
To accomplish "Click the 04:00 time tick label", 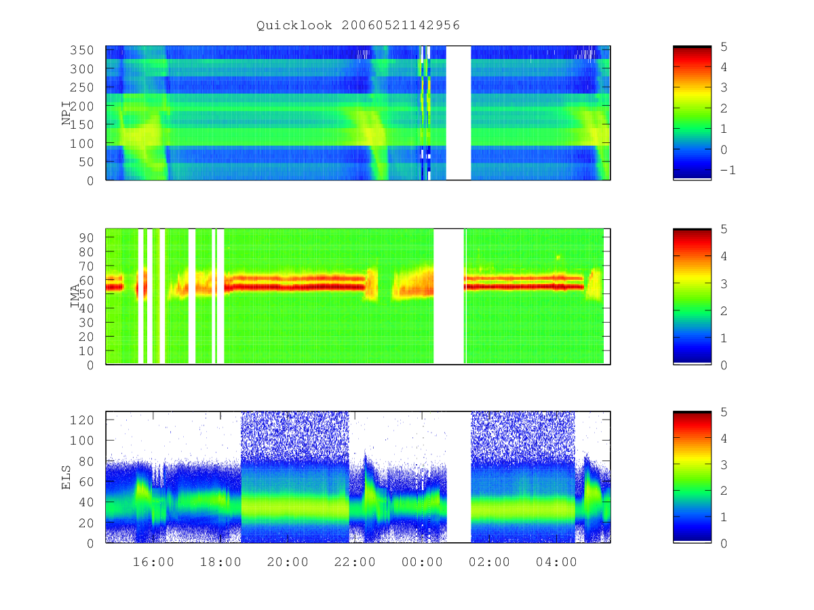I will (556, 563).
